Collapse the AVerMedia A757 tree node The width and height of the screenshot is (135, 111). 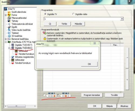click(x=6, y=42)
